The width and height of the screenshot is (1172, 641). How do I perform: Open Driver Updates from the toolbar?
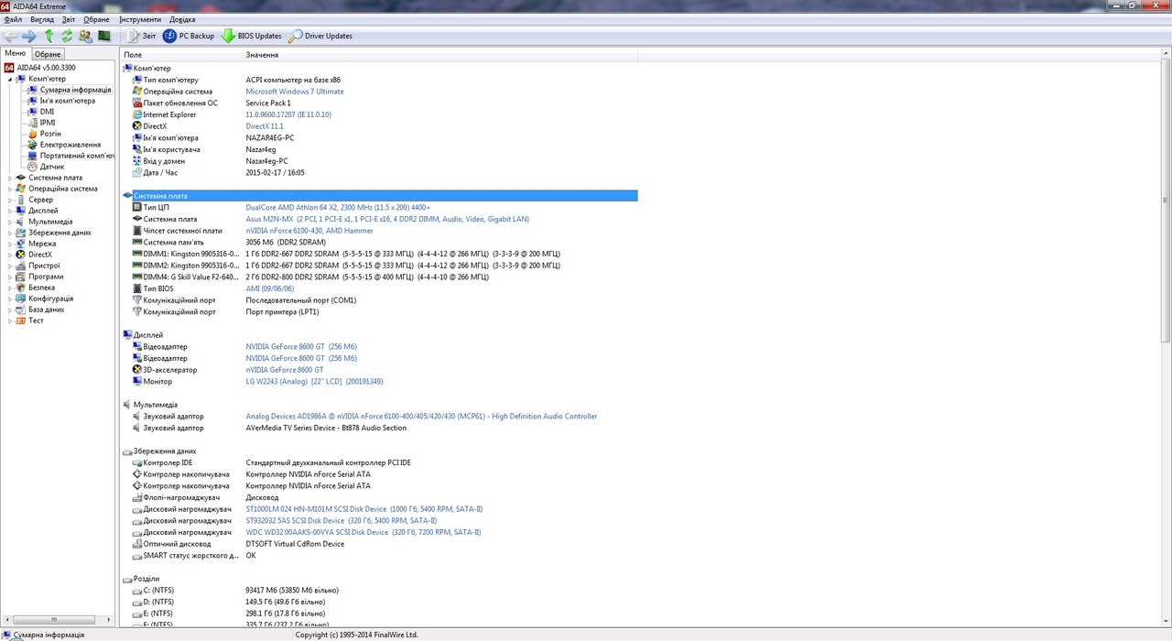[320, 36]
